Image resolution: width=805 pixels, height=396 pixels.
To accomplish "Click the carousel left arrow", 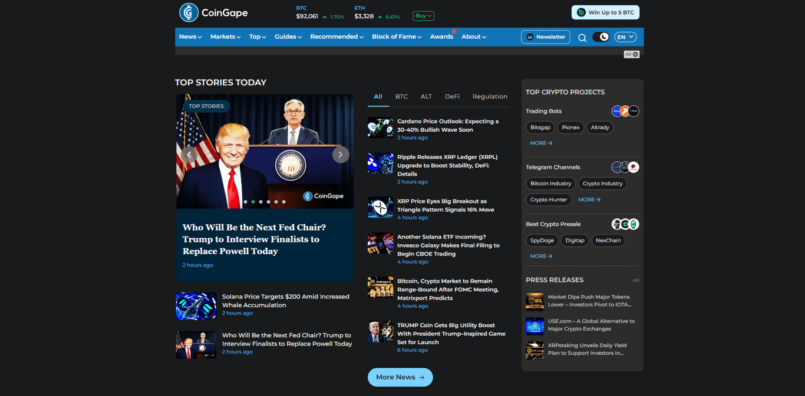I will 189,154.
